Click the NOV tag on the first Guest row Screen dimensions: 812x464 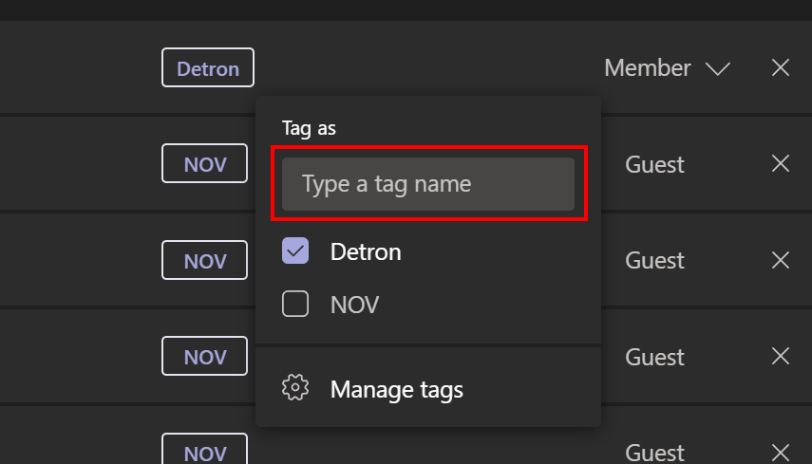click(204, 163)
